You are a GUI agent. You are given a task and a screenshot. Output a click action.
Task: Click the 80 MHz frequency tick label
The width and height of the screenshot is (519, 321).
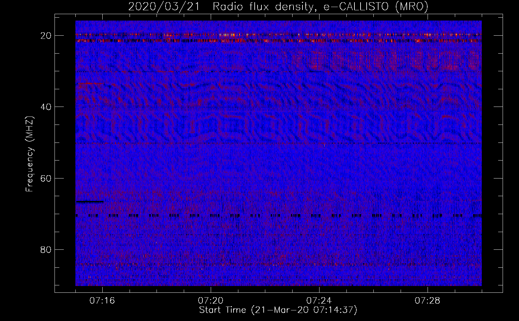46,249
